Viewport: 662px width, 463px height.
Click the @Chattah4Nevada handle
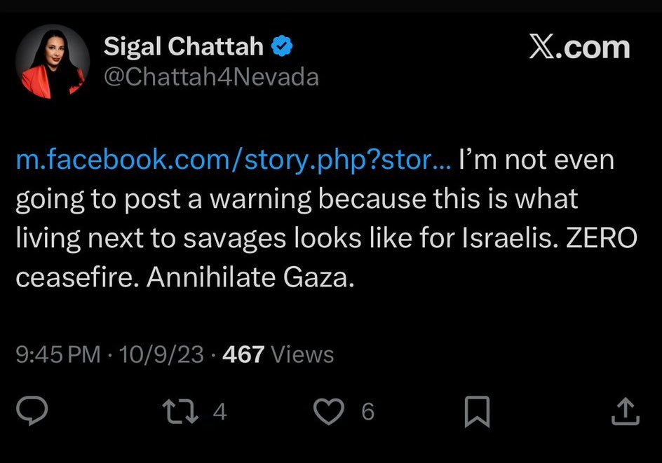click(211, 76)
